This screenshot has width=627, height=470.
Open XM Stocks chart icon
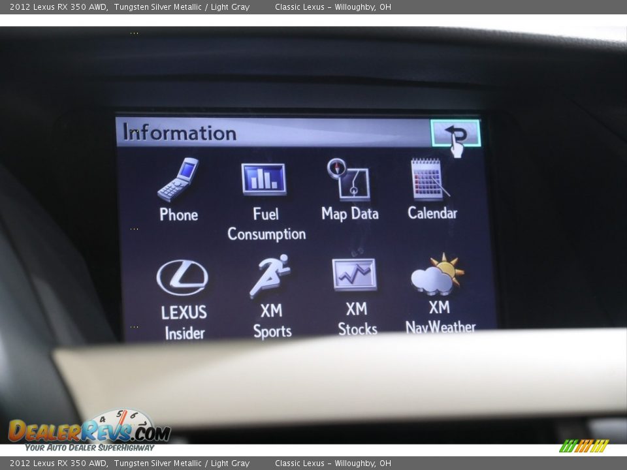pyautogui.click(x=354, y=274)
